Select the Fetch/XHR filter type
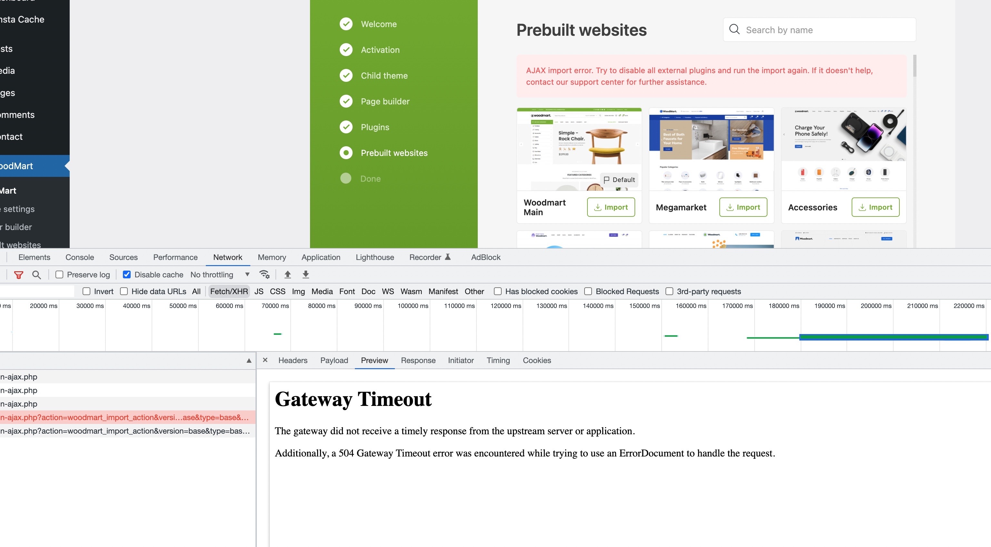991x547 pixels. point(229,291)
